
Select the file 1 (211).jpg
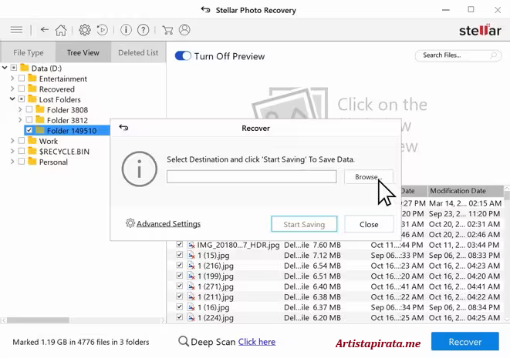click(215, 296)
